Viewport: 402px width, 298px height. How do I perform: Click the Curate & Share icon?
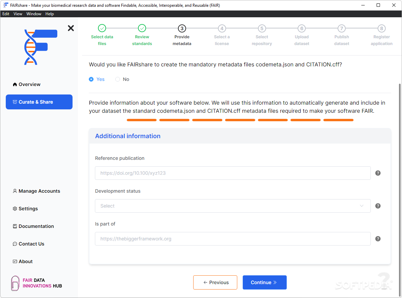pos(15,102)
